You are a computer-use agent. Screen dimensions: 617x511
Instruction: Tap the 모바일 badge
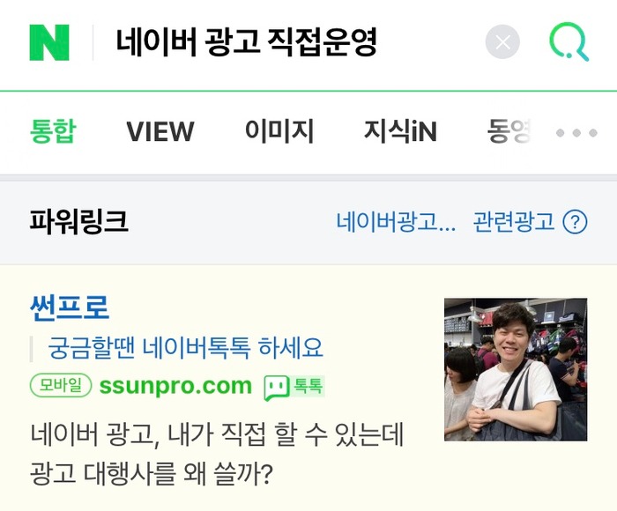61,385
